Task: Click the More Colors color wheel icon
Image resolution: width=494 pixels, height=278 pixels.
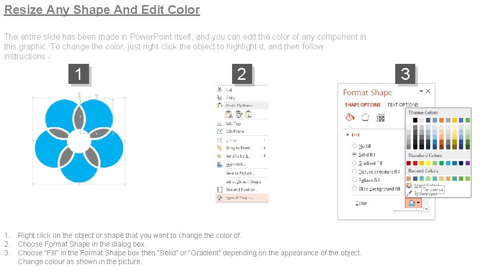Action: pos(409,185)
